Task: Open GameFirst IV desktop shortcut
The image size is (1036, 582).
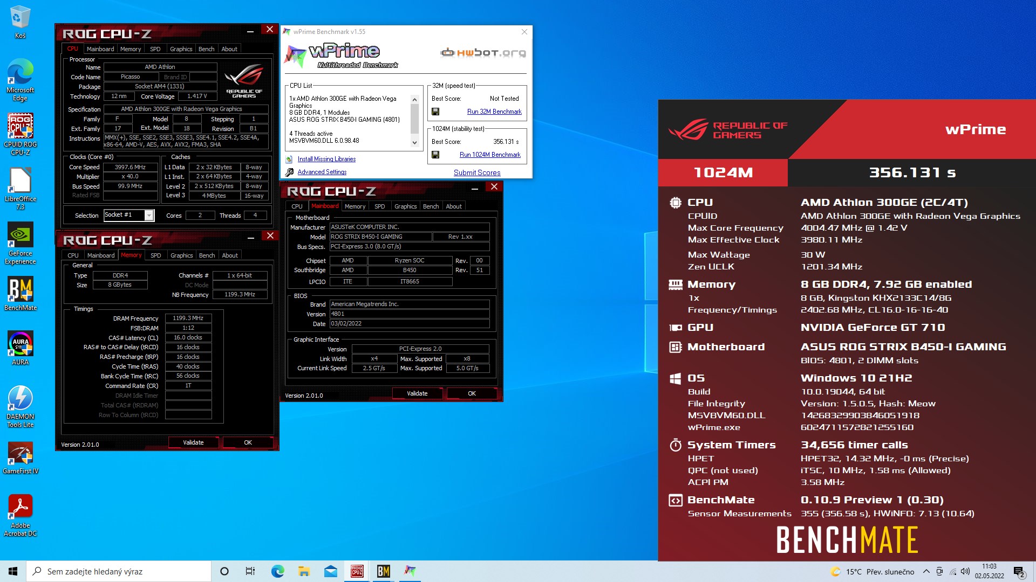Action: (x=20, y=458)
